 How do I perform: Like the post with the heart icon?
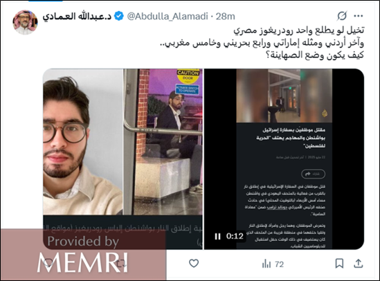[x=194, y=263]
